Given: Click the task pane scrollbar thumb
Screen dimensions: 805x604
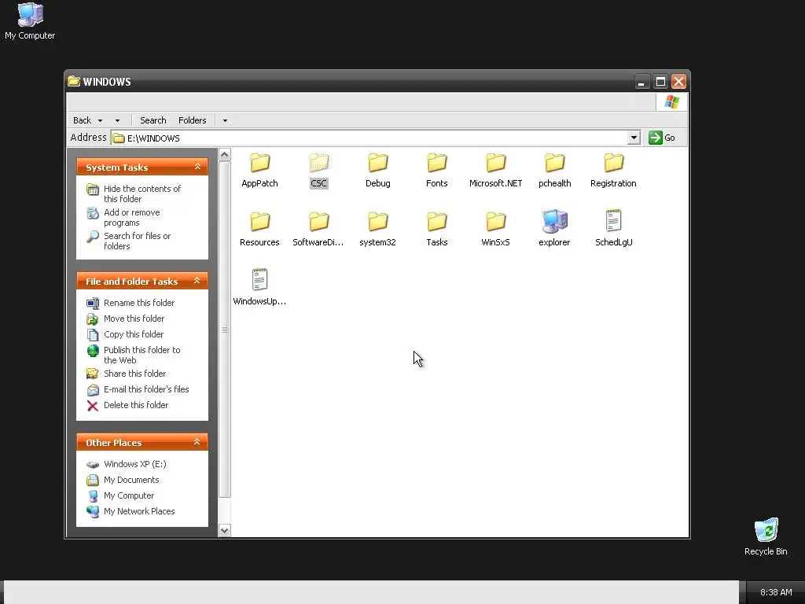Looking at the screenshot, I should pos(224,330).
